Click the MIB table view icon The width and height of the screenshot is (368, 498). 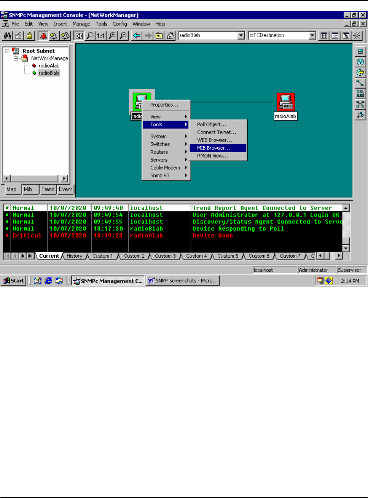[x=324, y=35]
